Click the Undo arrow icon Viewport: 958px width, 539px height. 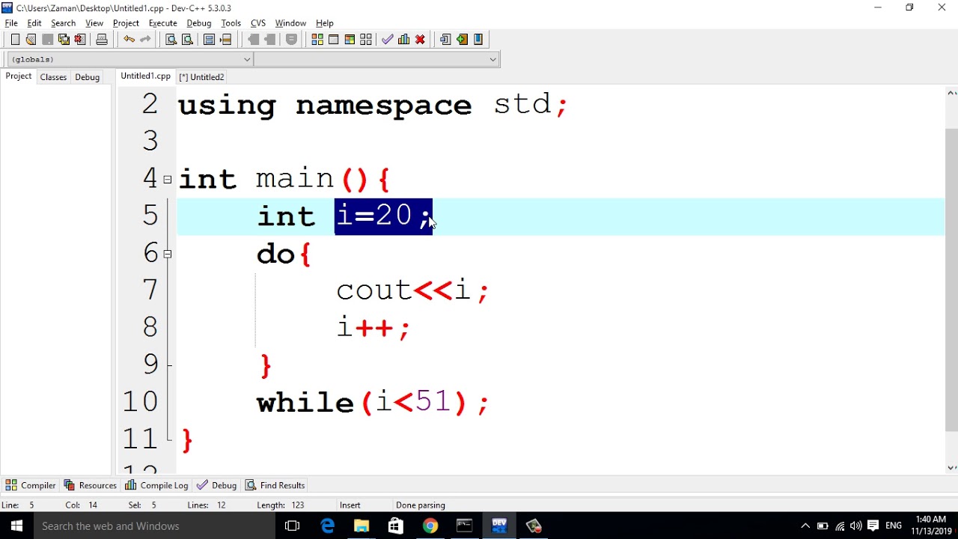(129, 40)
